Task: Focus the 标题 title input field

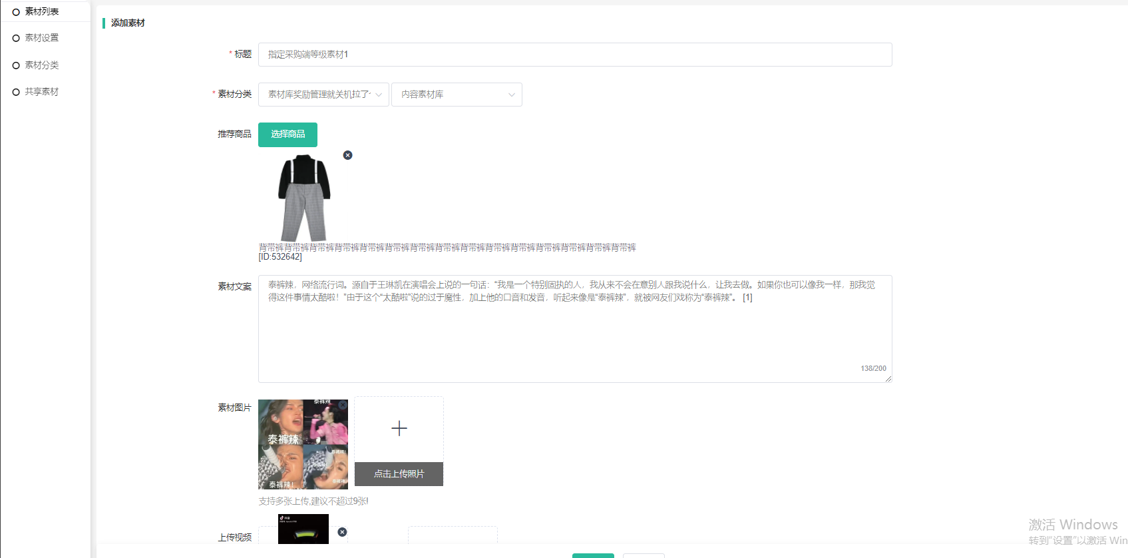Action: [575, 55]
